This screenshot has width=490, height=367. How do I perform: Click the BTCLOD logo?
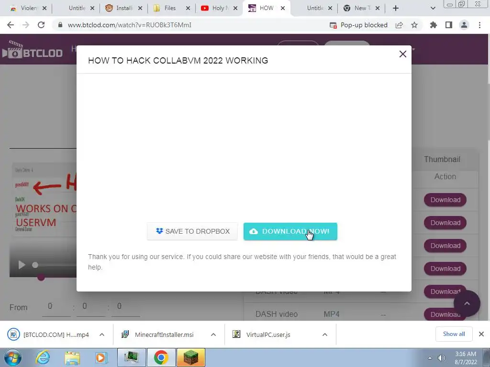tap(32, 50)
